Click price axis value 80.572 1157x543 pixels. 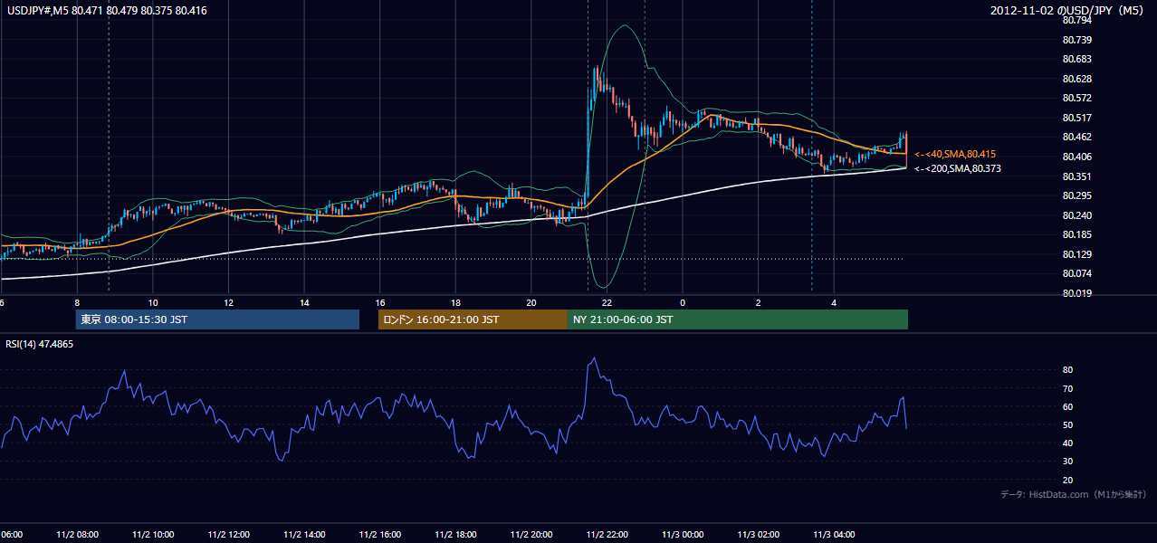coord(1076,98)
